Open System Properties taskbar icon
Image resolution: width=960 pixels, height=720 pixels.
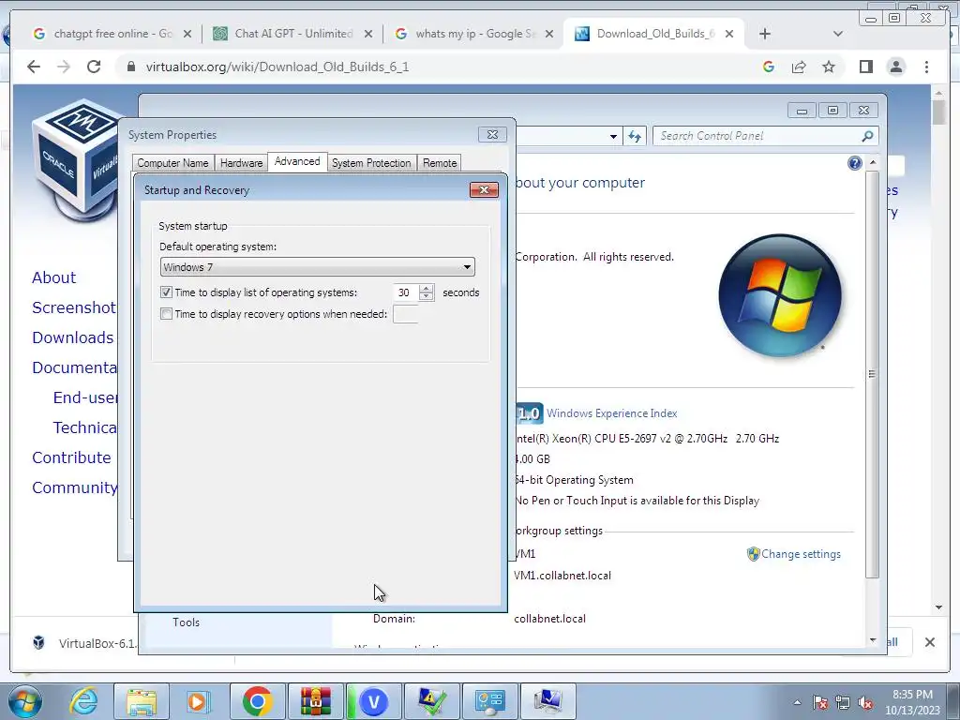[x=547, y=701]
